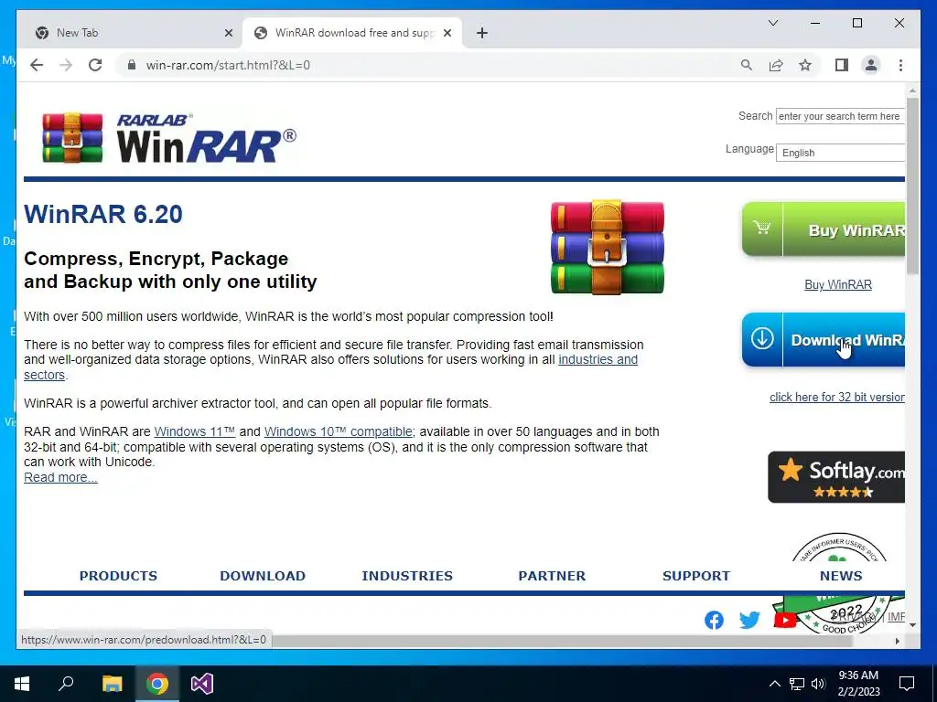Open the INDUSTRIES menu
Image resolution: width=937 pixels, height=702 pixels.
(407, 576)
